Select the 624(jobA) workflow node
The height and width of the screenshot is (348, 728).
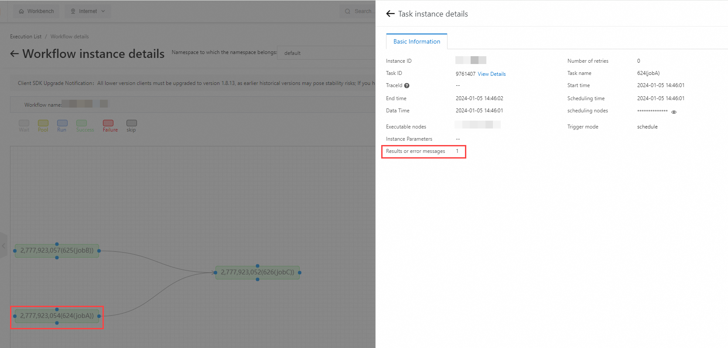[x=57, y=316]
